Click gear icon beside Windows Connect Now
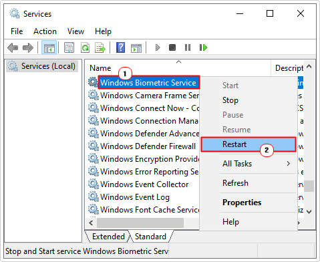The width and height of the screenshot is (320, 262). pyautogui.click(x=94, y=108)
